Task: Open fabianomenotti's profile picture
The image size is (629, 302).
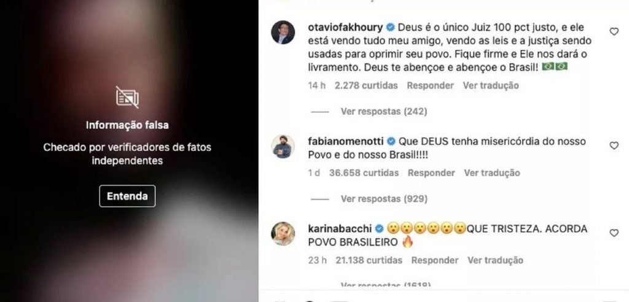Action: coord(283,146)
